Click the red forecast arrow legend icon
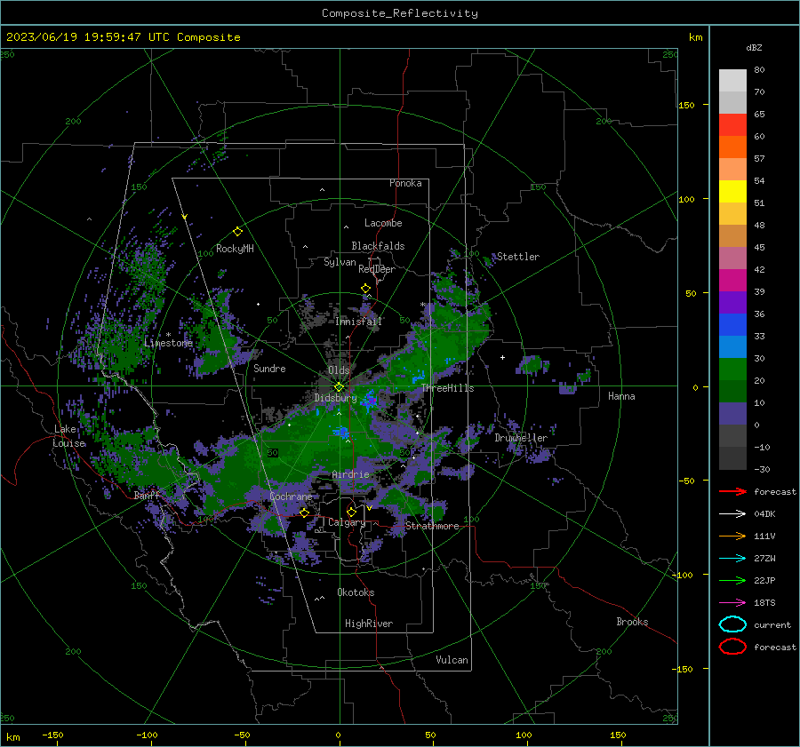This screenshot has width=800, height=747. (732, 491)
